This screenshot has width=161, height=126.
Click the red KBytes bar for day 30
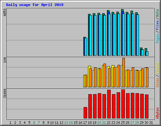tap(147, 106)
